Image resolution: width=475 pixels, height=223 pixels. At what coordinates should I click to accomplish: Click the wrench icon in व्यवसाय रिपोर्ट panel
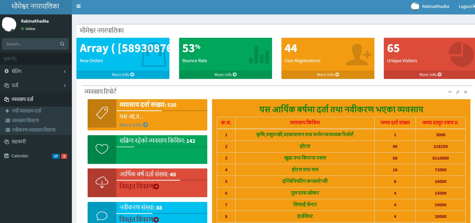point(458,92)
